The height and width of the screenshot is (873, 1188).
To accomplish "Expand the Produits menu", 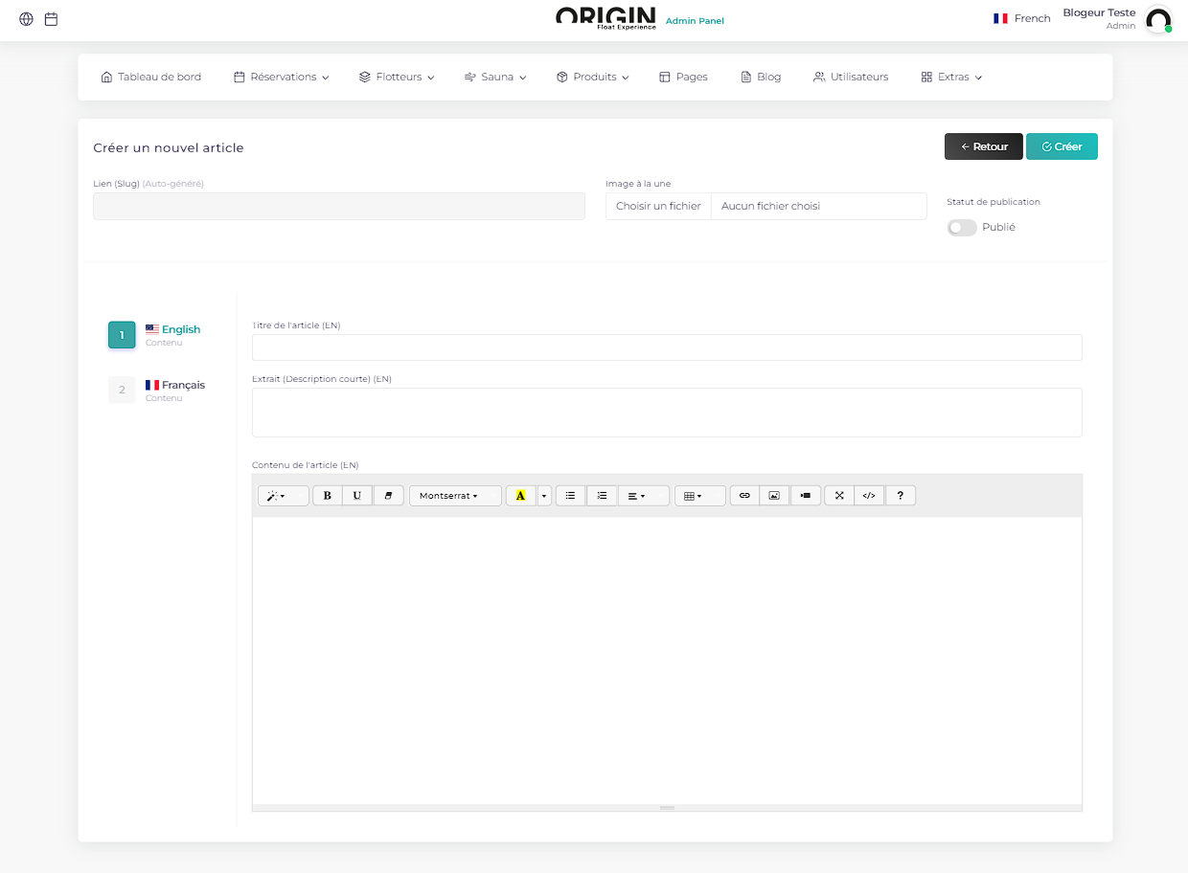I will [x=592, y=77].
